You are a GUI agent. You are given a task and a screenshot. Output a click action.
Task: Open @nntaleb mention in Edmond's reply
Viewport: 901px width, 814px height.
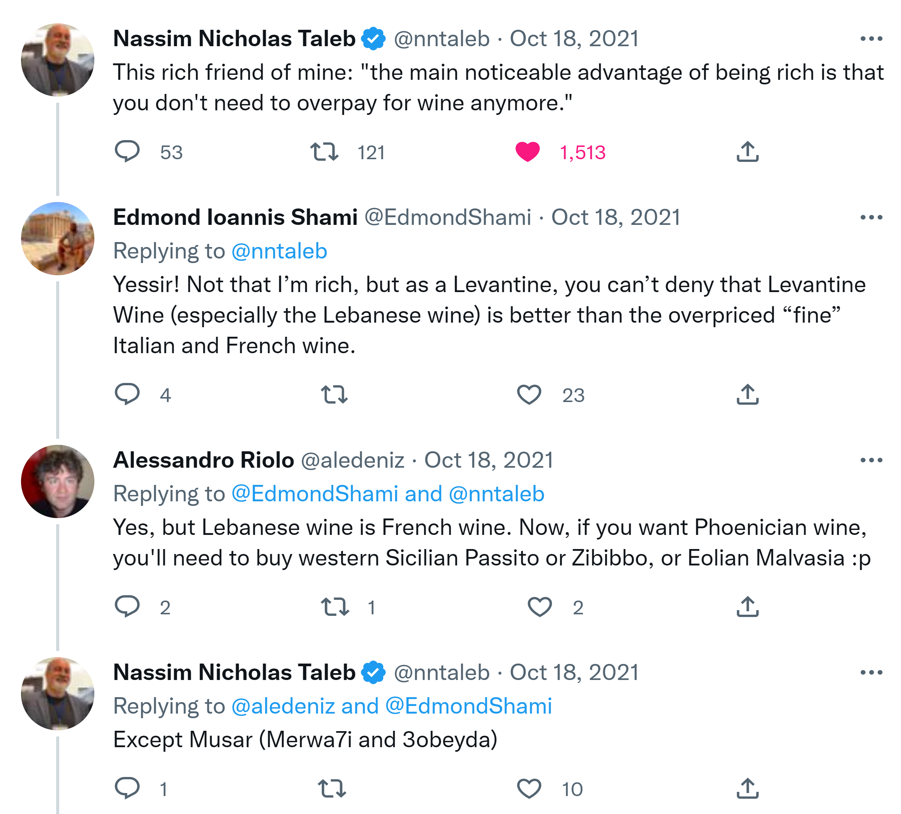(279, 251)
